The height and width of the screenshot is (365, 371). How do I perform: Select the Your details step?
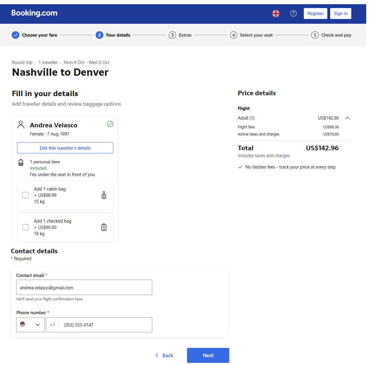(x=113, y=35)
